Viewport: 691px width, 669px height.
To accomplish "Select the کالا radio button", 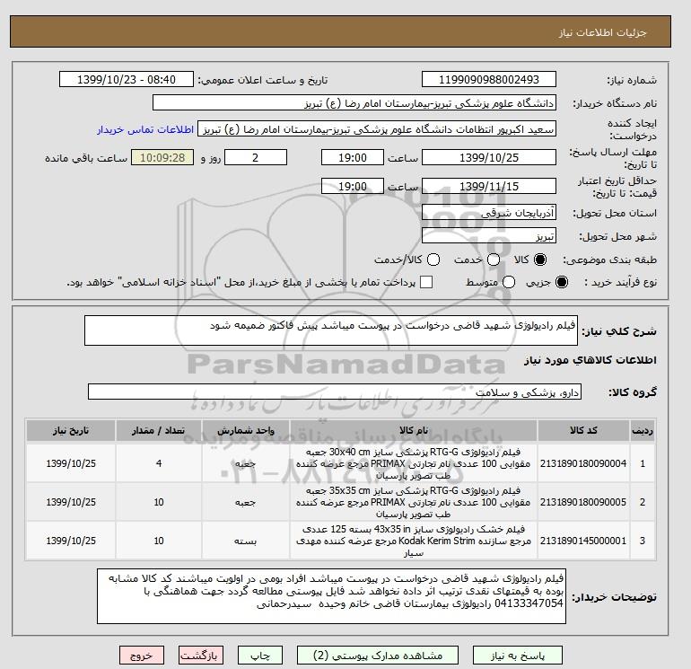I will coord(540,260).
